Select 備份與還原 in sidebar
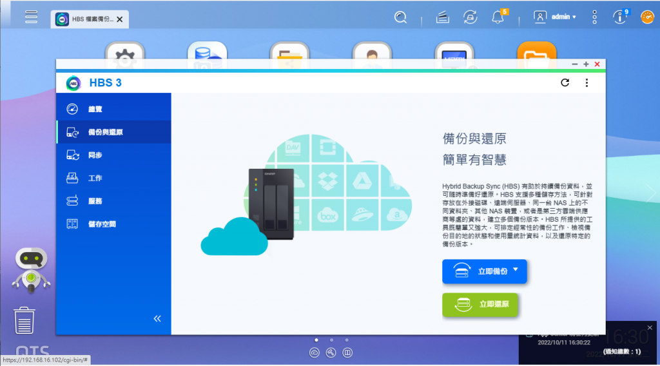The width and height of the screenshot is (660, 366). [x=113, y=132]
